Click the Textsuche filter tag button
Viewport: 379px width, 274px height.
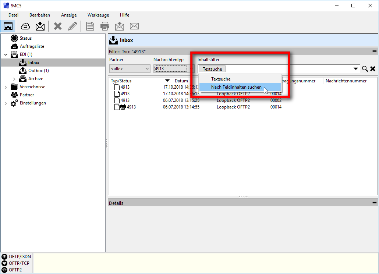click(212, 69)
